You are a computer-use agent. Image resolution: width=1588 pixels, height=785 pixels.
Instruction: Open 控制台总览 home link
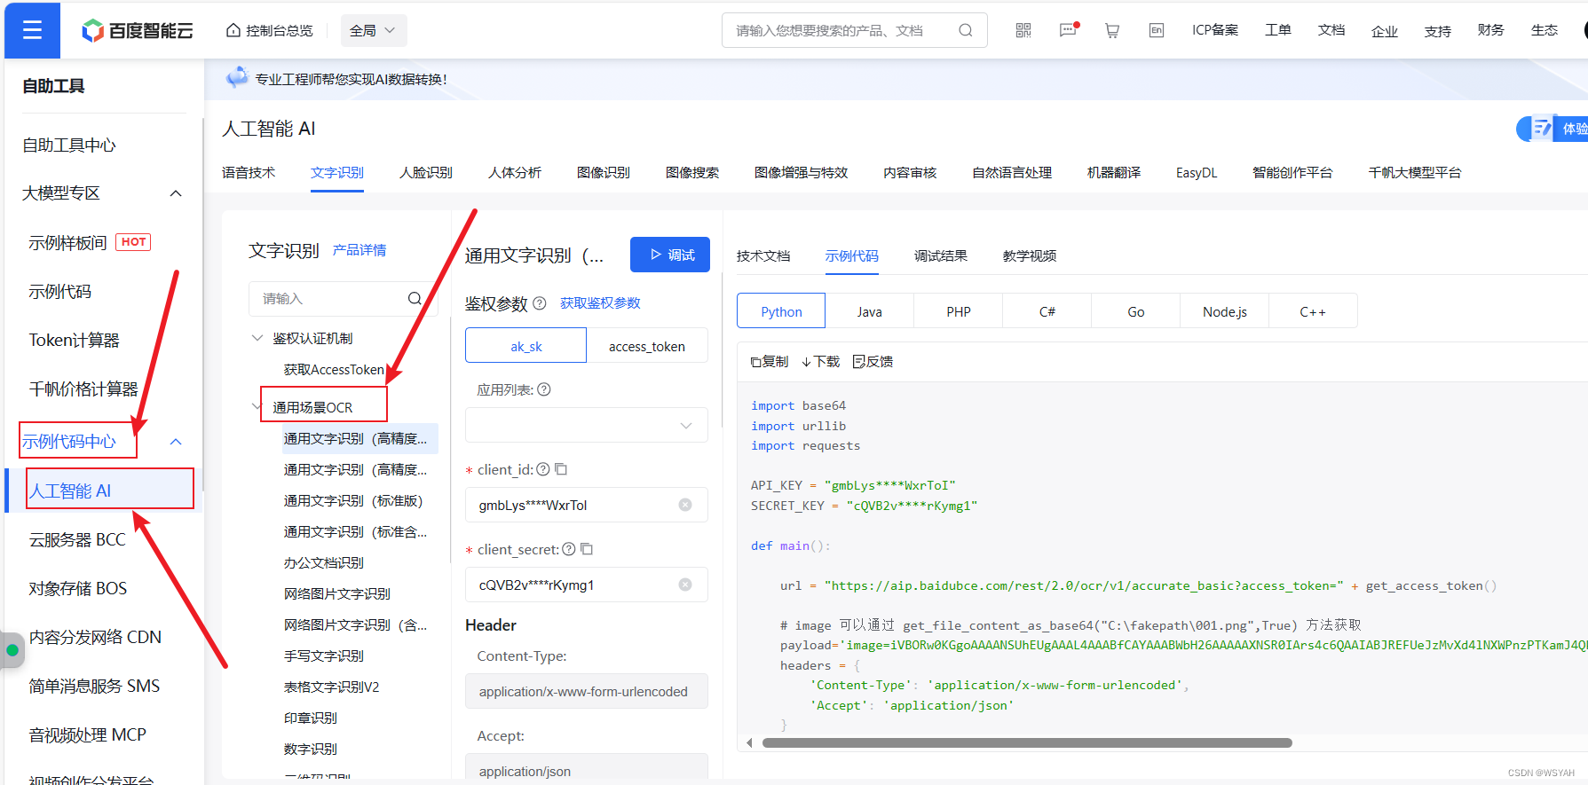(x=270, y=30)
